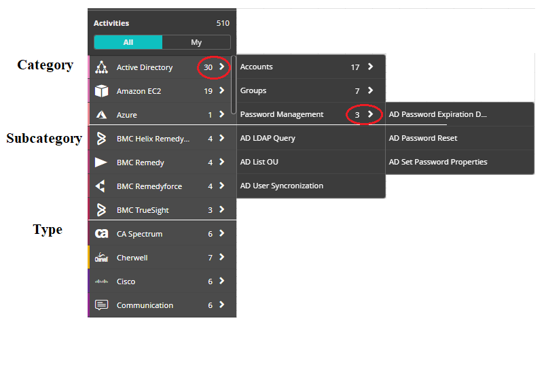Select AD Set Password Properties activity
The width and height of the screenshot is (546, 376).
(x=460, y=162)
